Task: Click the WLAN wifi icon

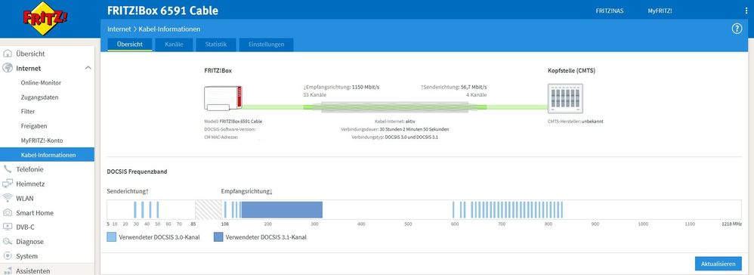Action: [8, 198]
